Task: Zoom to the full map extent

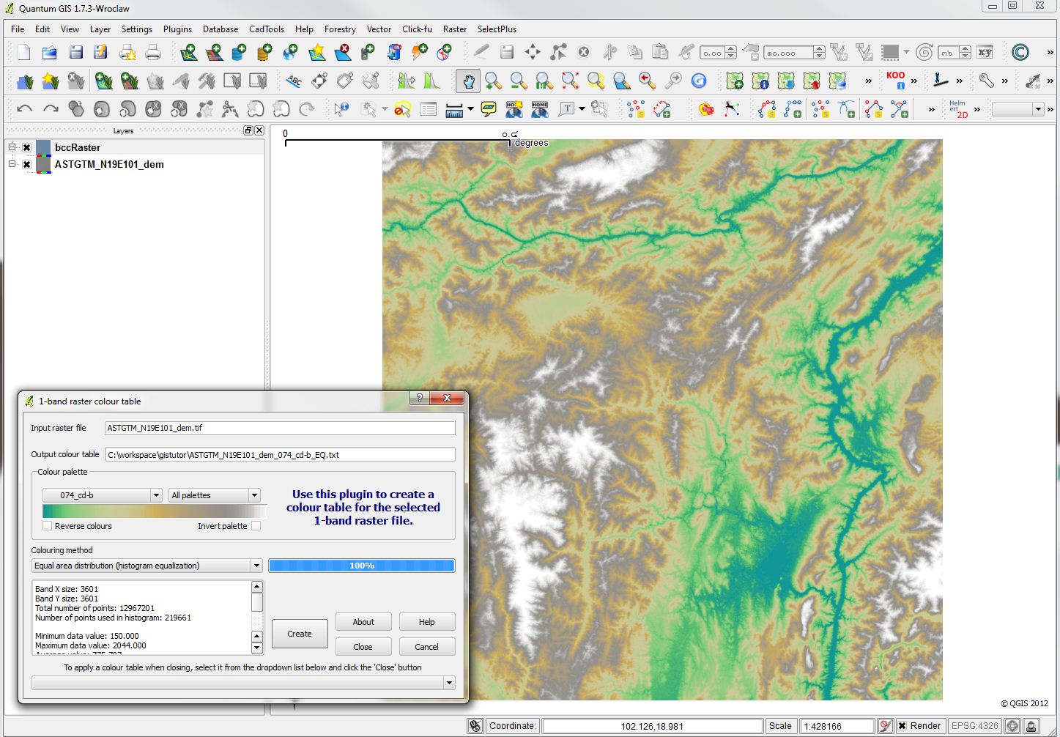Action: 570,81
